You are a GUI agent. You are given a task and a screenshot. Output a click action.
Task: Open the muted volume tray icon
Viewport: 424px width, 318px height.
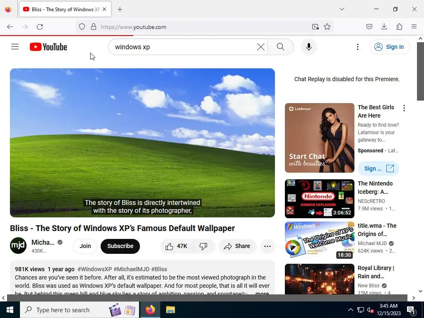click(370, 310)
